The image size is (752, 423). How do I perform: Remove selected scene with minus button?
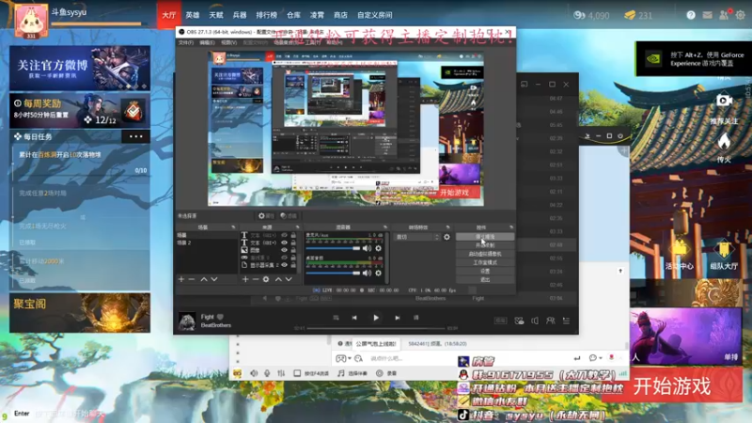coord(192,279)
